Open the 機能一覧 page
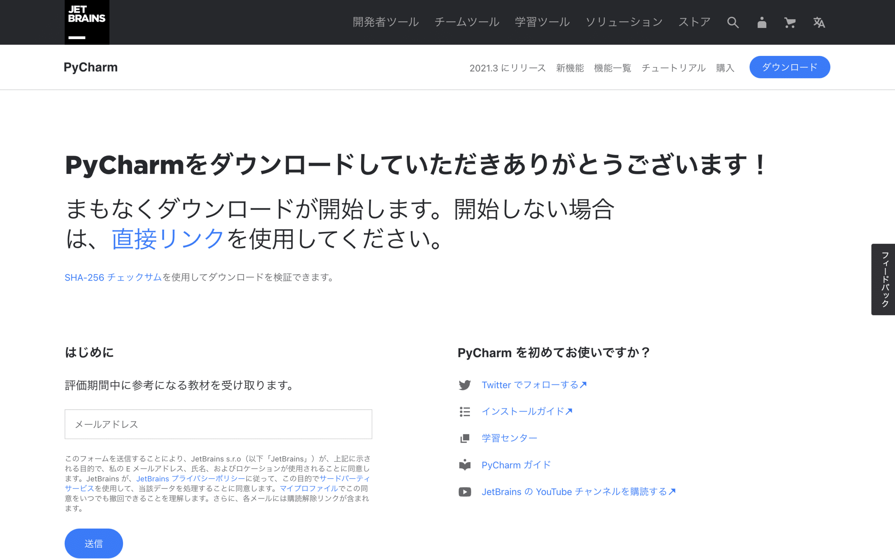This screenshot has height=559, width=895. pyautogui.click(x=613, y=68)
